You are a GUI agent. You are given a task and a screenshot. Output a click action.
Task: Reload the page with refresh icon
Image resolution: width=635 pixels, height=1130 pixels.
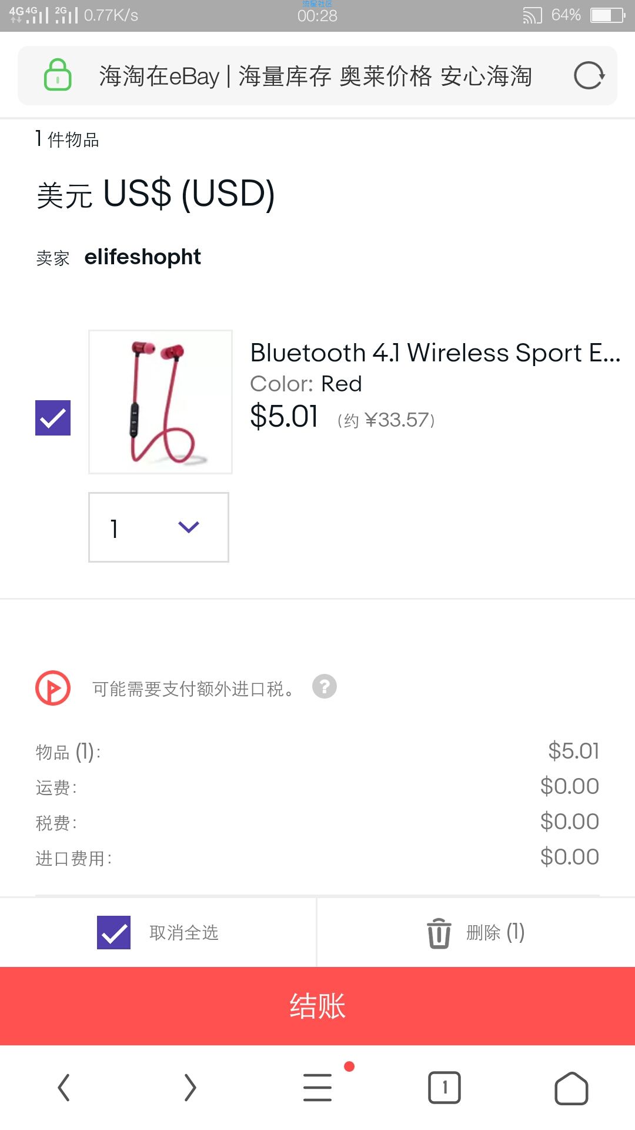click(x=589, y=75)
